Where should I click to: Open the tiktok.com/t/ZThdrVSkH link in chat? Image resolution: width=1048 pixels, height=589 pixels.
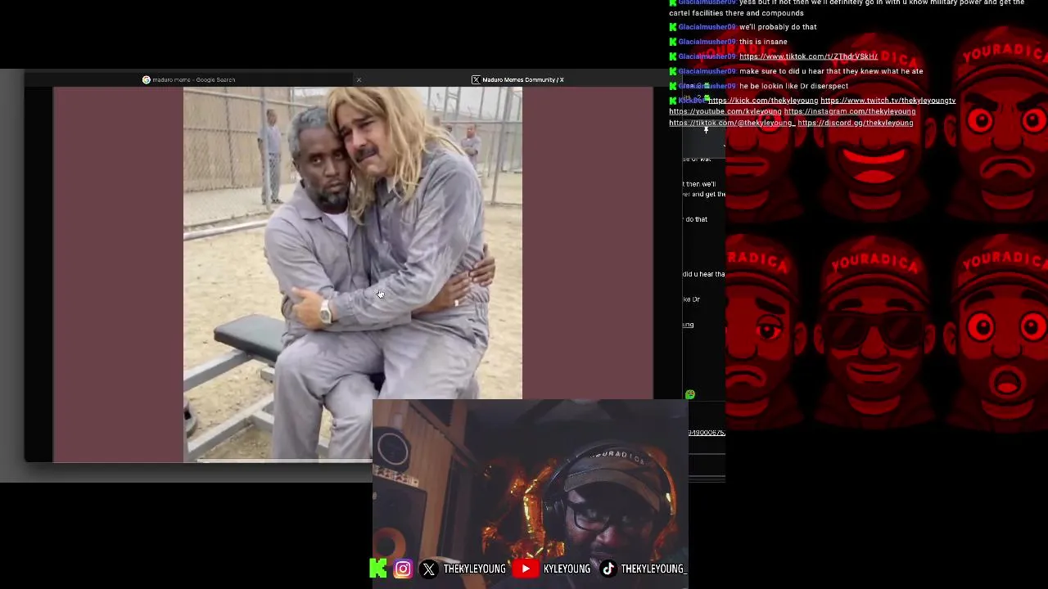808,56
